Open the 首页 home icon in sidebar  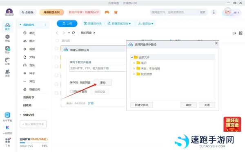7,26
